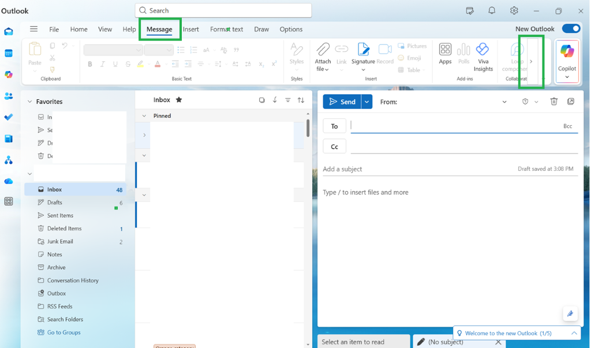This screenshot has height=348, width=591.
Task: Click the hamburger navigation pane icon
Action: pyautogui.click(x=33, y=29)
